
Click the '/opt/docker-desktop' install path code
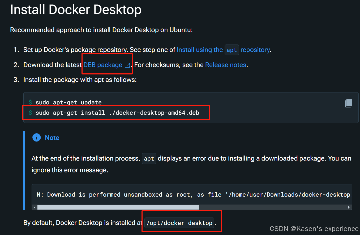[x=179, y=223]
